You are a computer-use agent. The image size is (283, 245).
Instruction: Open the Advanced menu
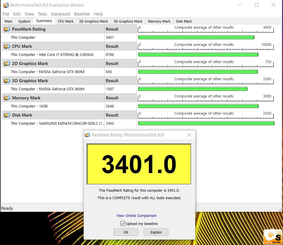tap(60, 14)
